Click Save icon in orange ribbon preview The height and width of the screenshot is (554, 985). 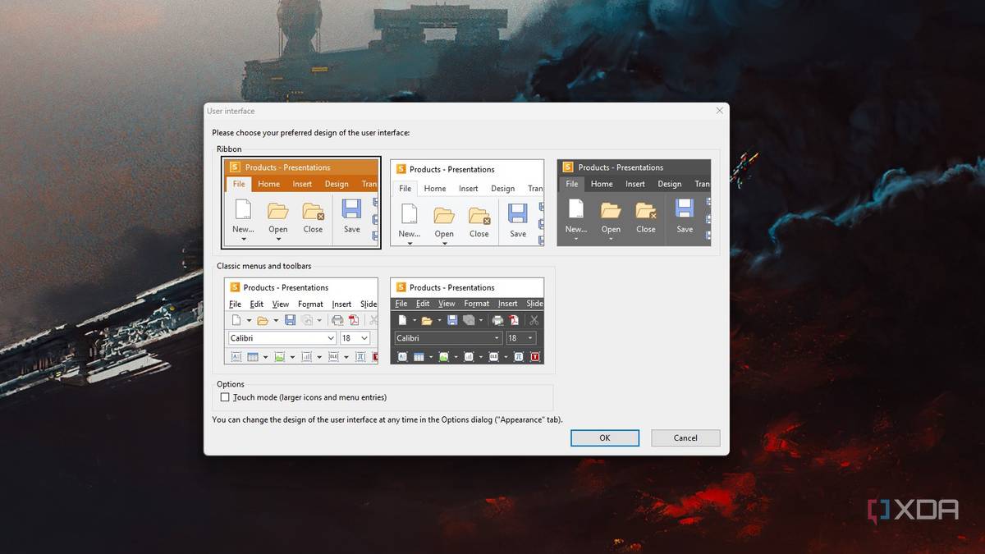(351, 210)
